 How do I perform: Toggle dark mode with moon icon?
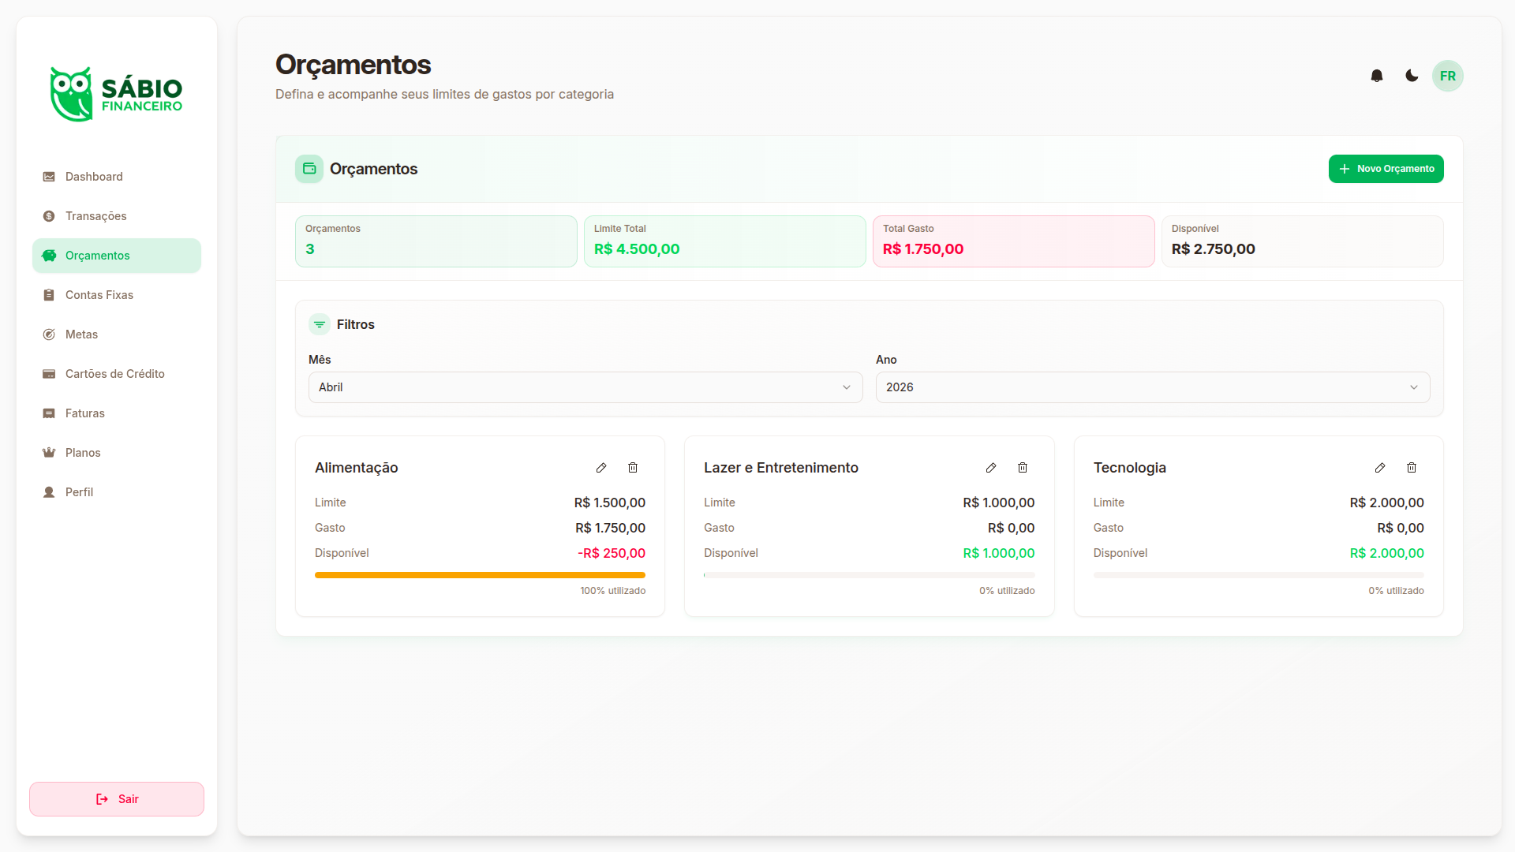[x=1412, y=76]
